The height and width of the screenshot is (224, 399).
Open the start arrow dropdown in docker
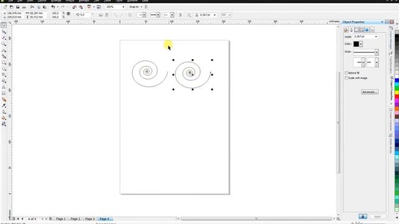[x=363, y=62]
